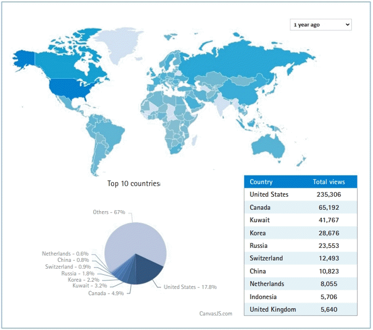Open the CanvasJS.com credit link
The image size is (373, 330).
pyautogui.click(x=216, y=314)
